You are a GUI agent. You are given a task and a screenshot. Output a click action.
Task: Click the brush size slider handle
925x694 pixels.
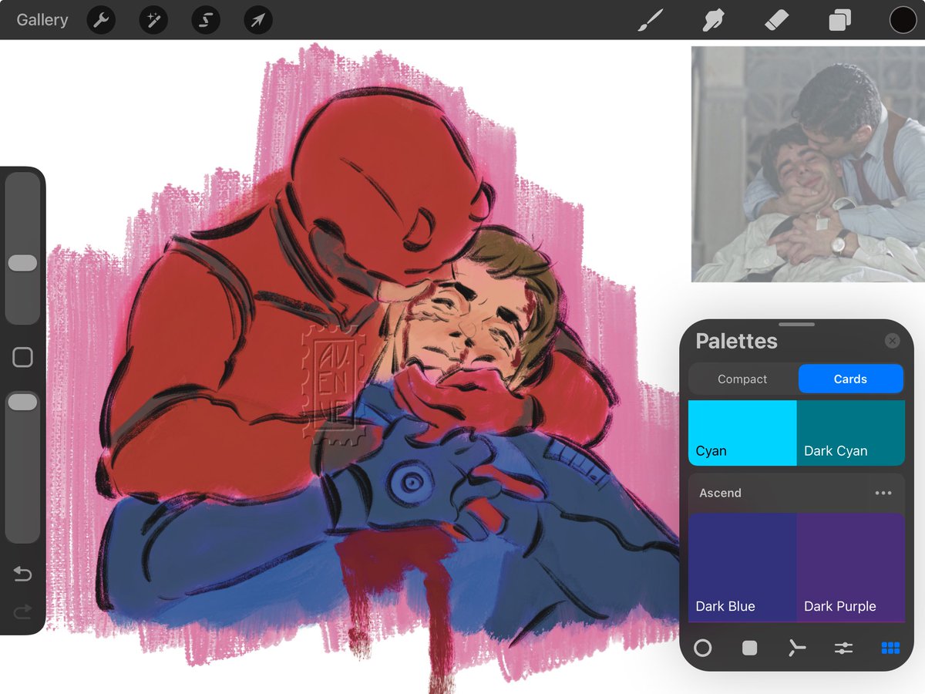[x=22, y=264]
